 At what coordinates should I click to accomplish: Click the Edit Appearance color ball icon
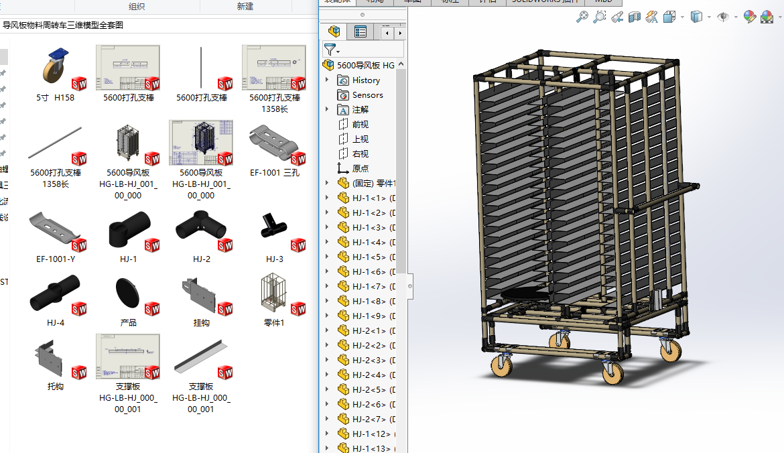[749, 17]
